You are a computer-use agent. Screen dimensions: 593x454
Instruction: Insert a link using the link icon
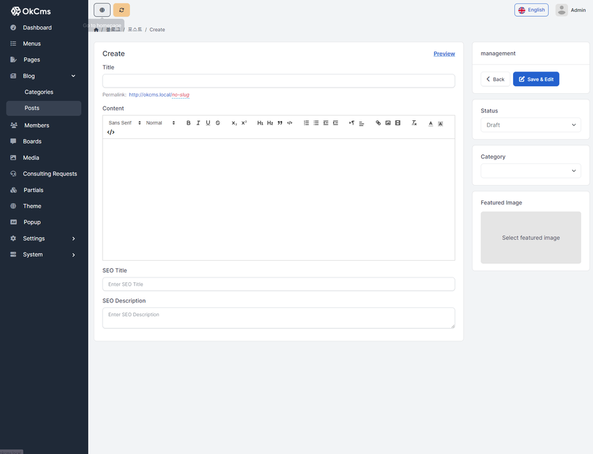click(x=378, y=123)
